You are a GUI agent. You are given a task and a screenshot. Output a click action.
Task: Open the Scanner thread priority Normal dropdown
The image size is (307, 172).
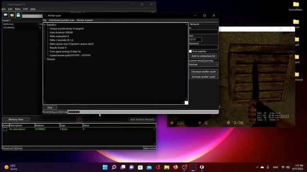[x=203, y=64]
